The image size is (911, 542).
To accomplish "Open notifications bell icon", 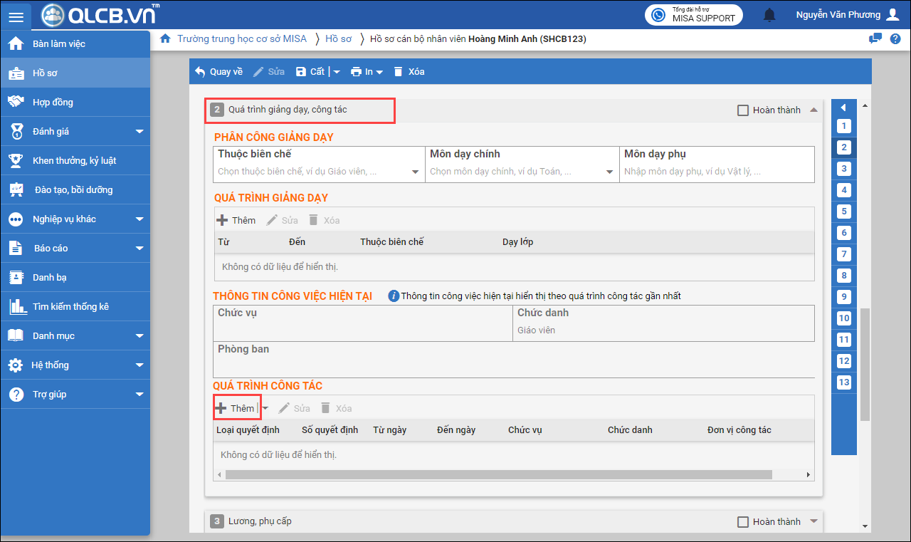I will pyautogui.click(x=769, y=15).
